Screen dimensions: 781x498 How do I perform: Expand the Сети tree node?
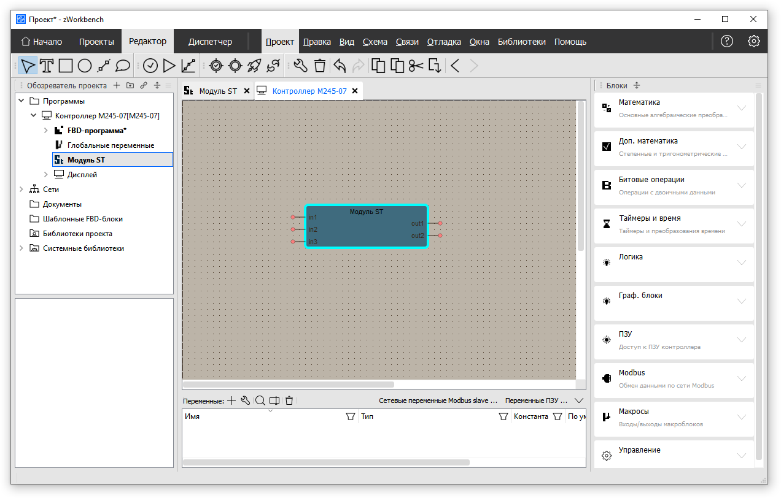point(21,190)
